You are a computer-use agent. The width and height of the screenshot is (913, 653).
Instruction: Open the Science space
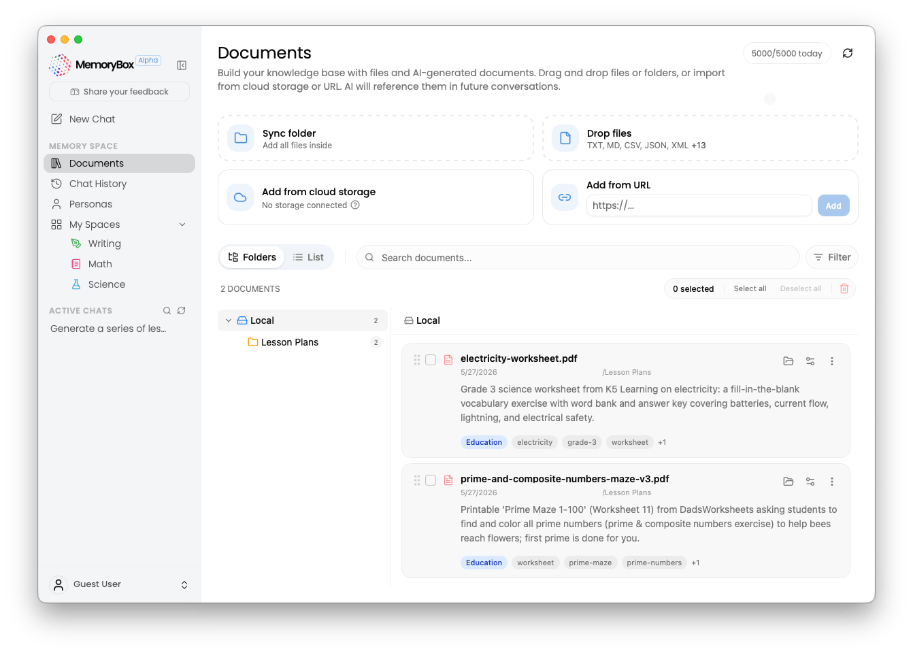click(107, 284)
